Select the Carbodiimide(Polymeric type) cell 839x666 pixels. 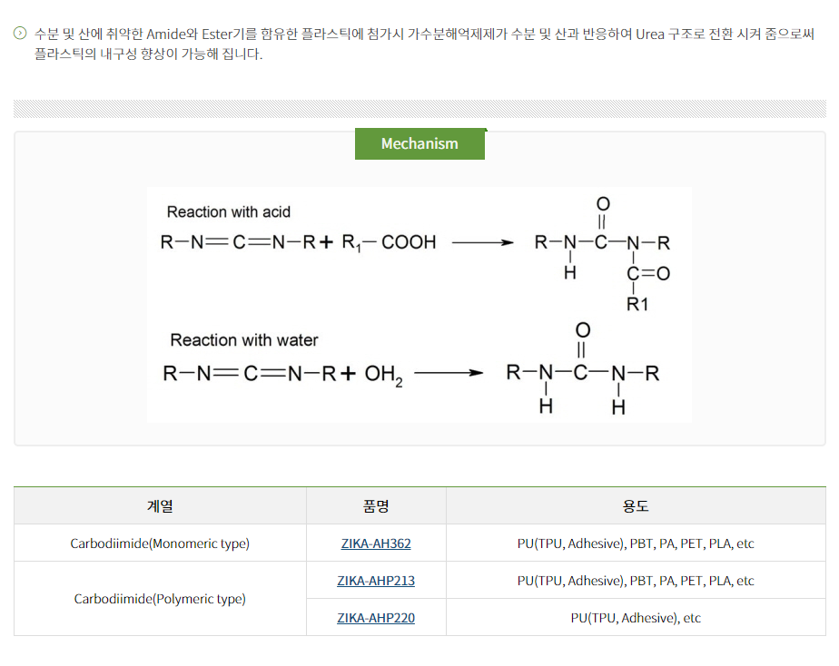coord(160,599)
